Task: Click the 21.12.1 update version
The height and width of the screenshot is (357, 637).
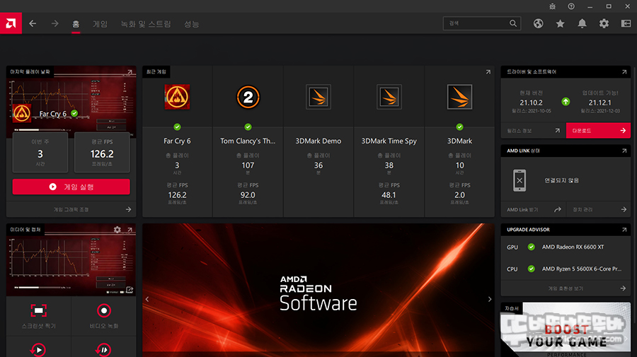Action: [600, 103]
